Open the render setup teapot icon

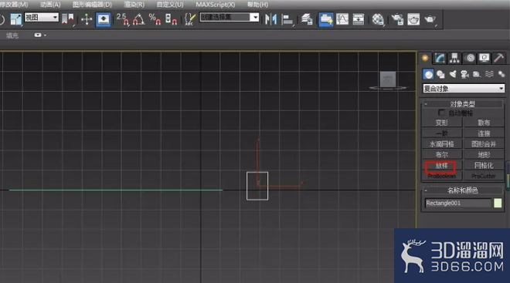click(x=397, y=19)
